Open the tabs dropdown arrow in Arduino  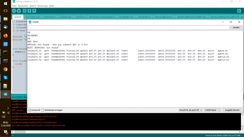(x=238, y=17)
